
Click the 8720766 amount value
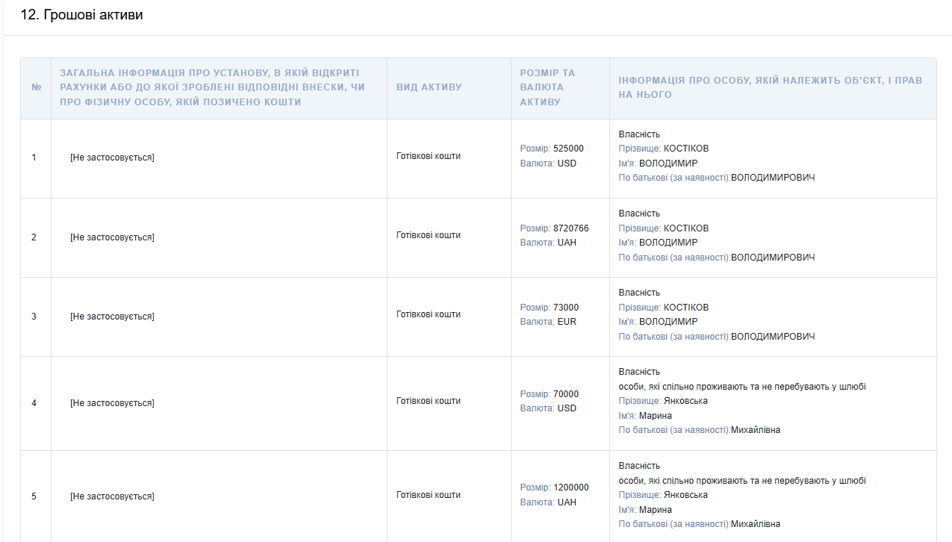coord(570,228)
